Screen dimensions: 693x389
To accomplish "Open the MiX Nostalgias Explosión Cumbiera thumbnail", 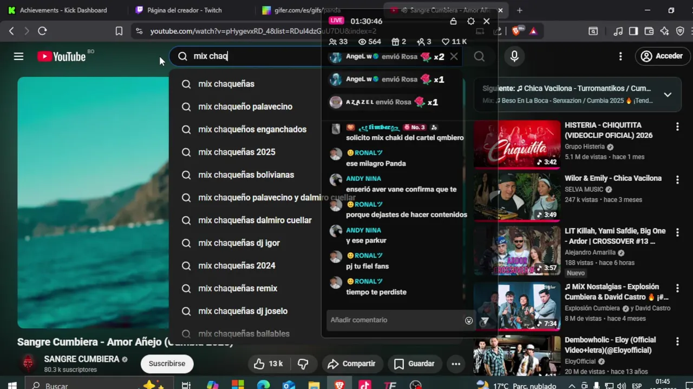I will (x=517, y=306).
